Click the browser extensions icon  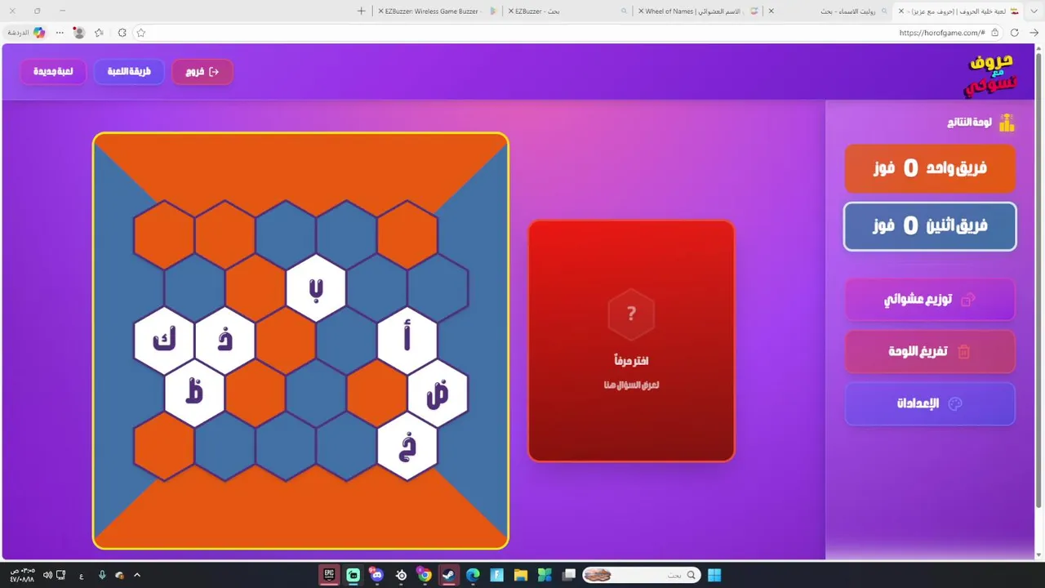tap(122, 33)
